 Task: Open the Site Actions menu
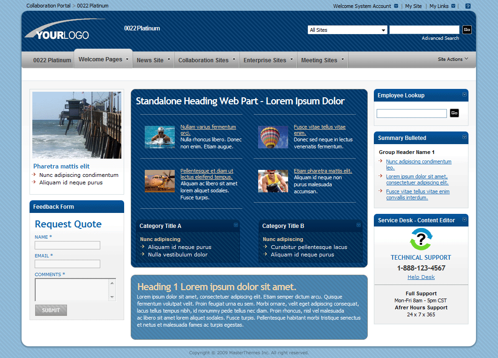point(453,59)
